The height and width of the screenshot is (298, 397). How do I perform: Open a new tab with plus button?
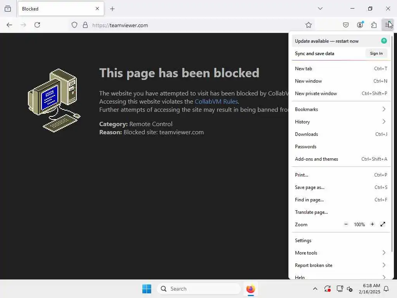coord(112,9)
